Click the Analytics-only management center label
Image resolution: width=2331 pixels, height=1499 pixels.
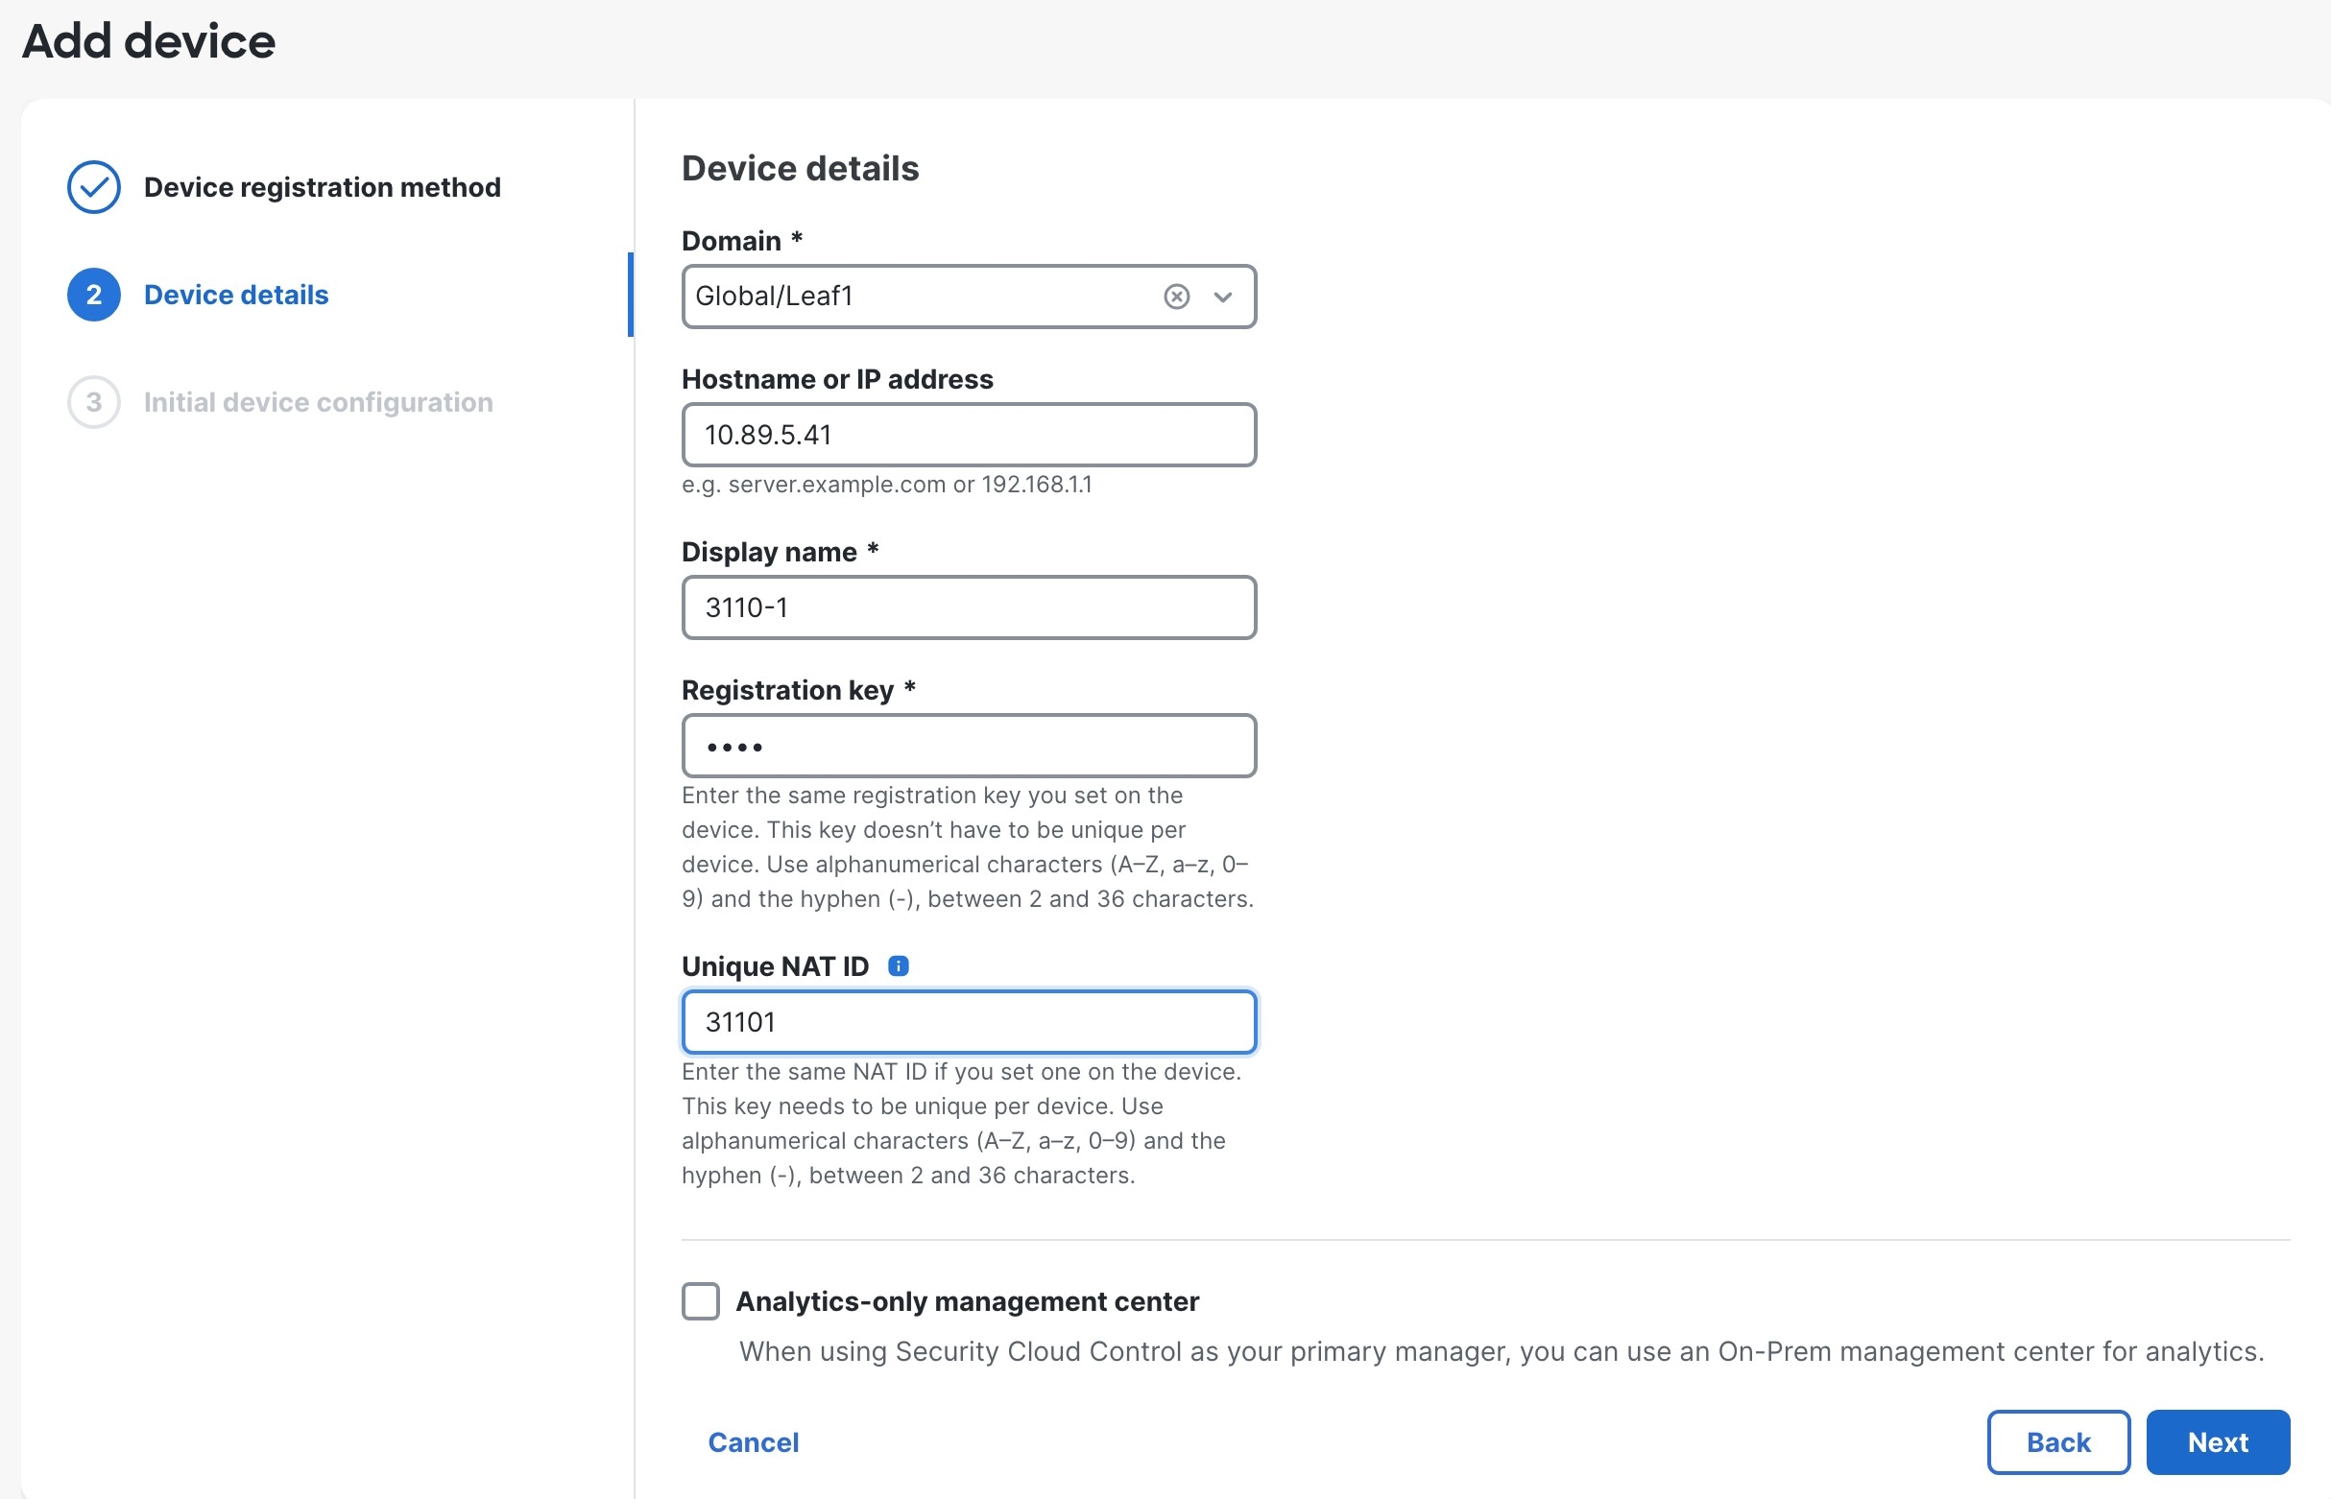coord(966,1300)
